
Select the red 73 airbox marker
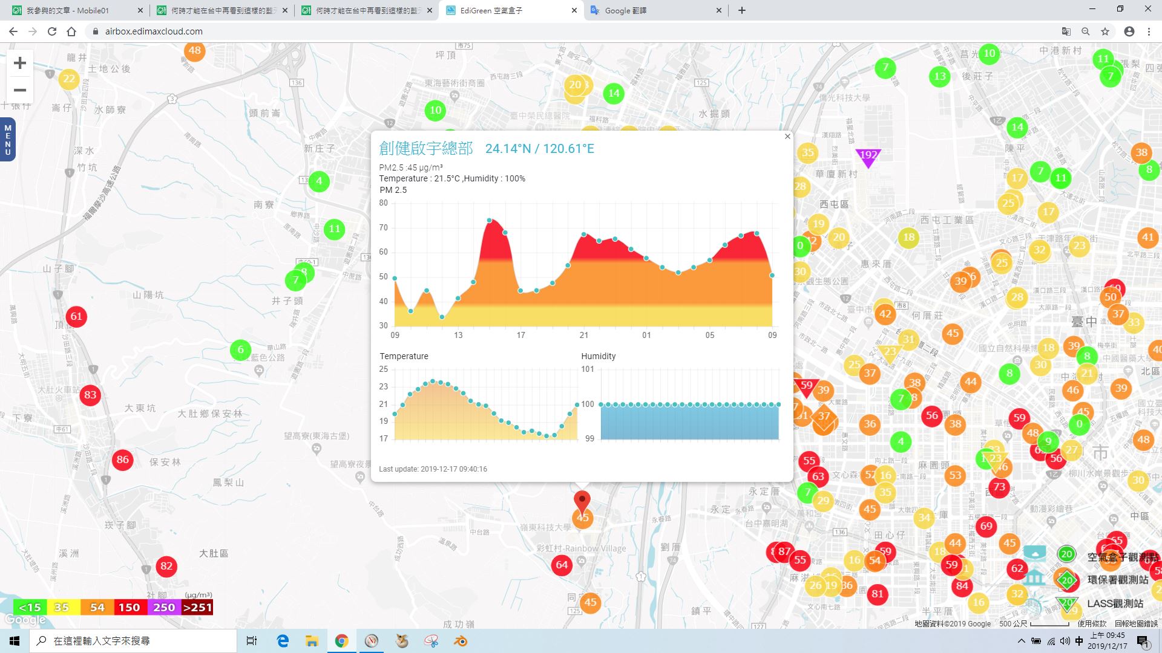(999, 487)
